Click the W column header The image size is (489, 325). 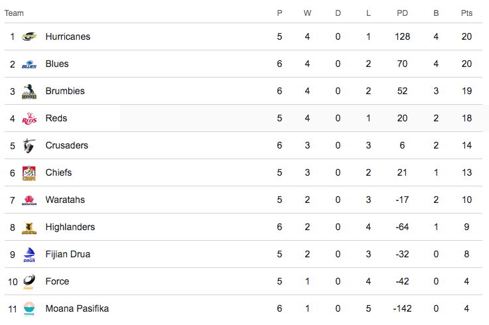click(x=307, y=13)
